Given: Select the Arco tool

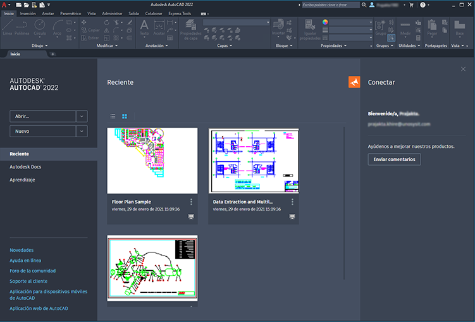Looking at the screenshot, I should coord(57,28).
